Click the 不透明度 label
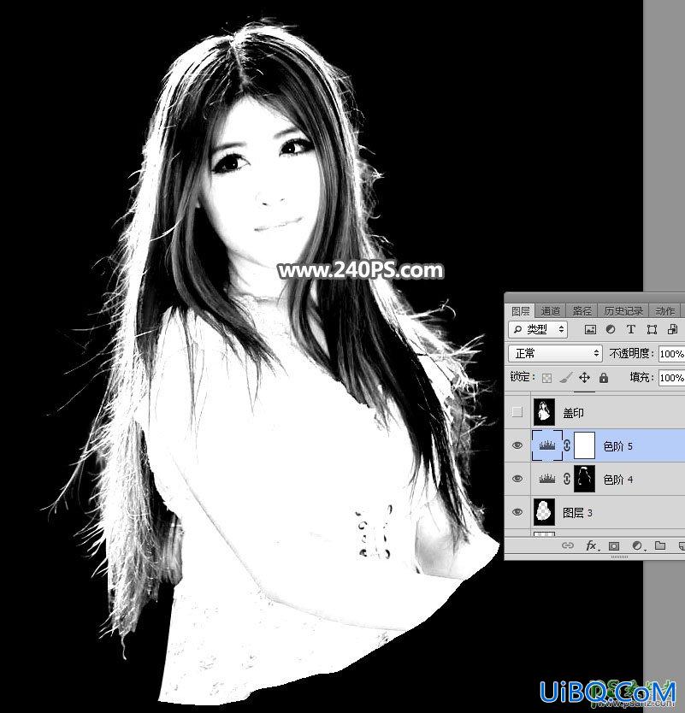 (632, 353)
